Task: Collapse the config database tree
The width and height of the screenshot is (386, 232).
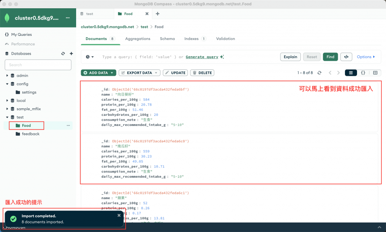Action: point(7,84)
